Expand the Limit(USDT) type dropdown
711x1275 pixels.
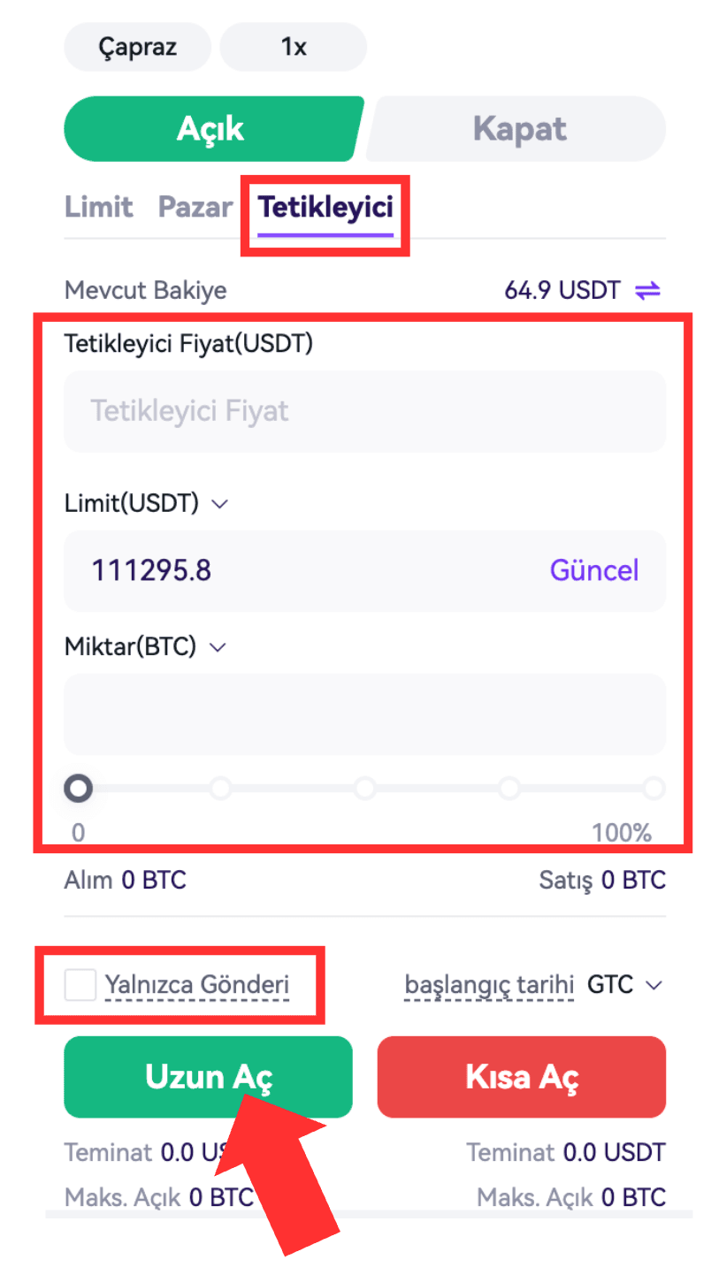(220, 504)
